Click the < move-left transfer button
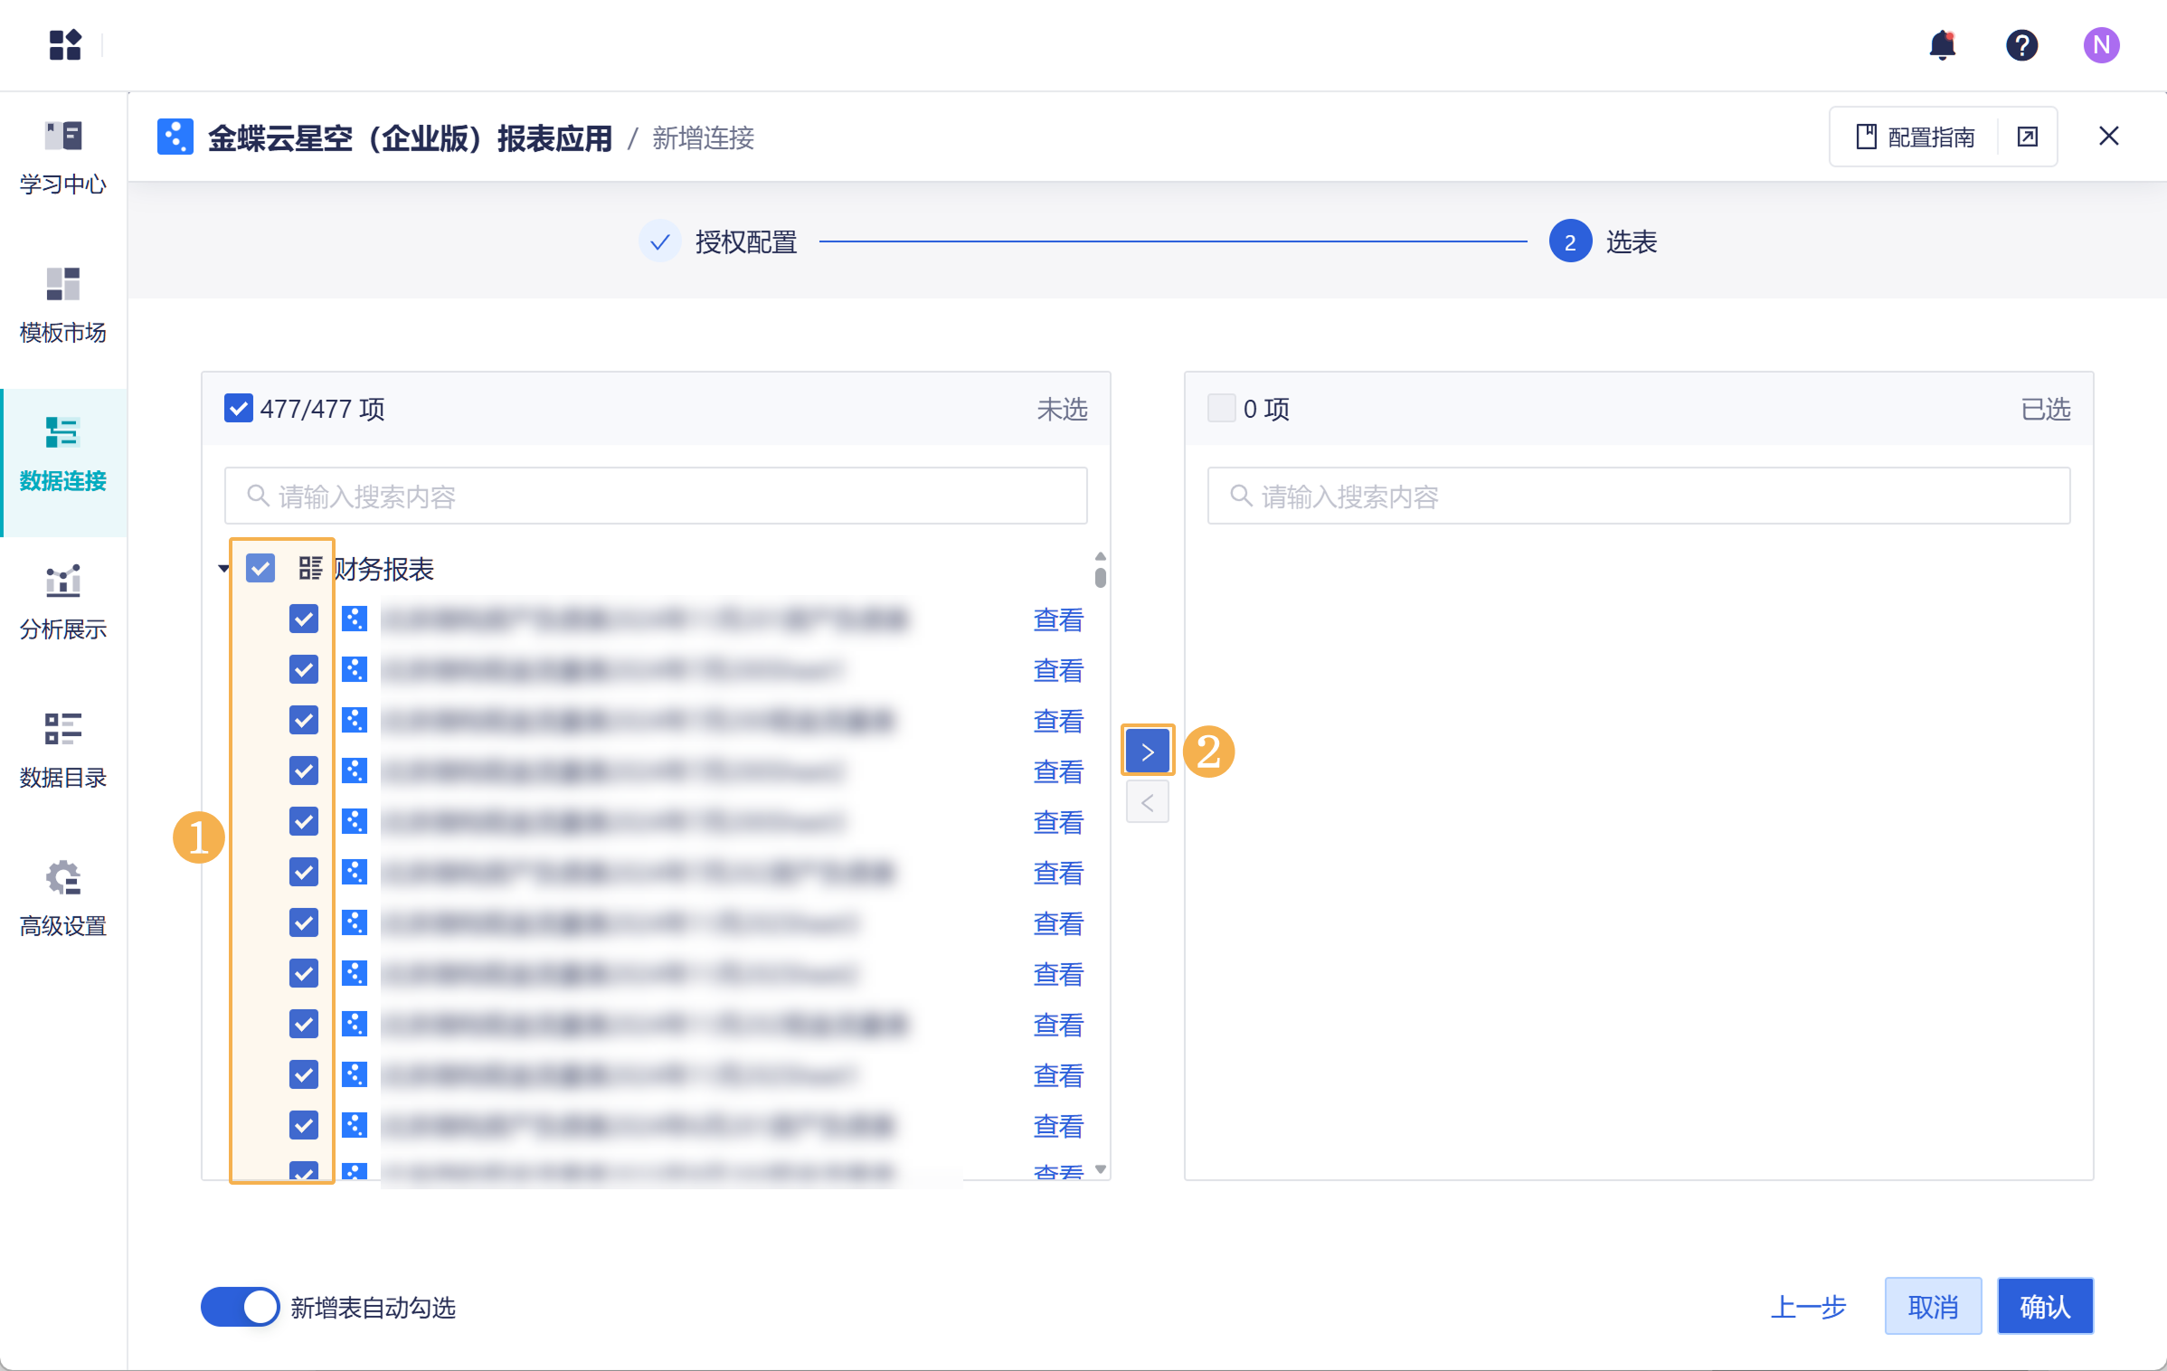Screen dimensions: 2167x1371 coord(1148,802)
